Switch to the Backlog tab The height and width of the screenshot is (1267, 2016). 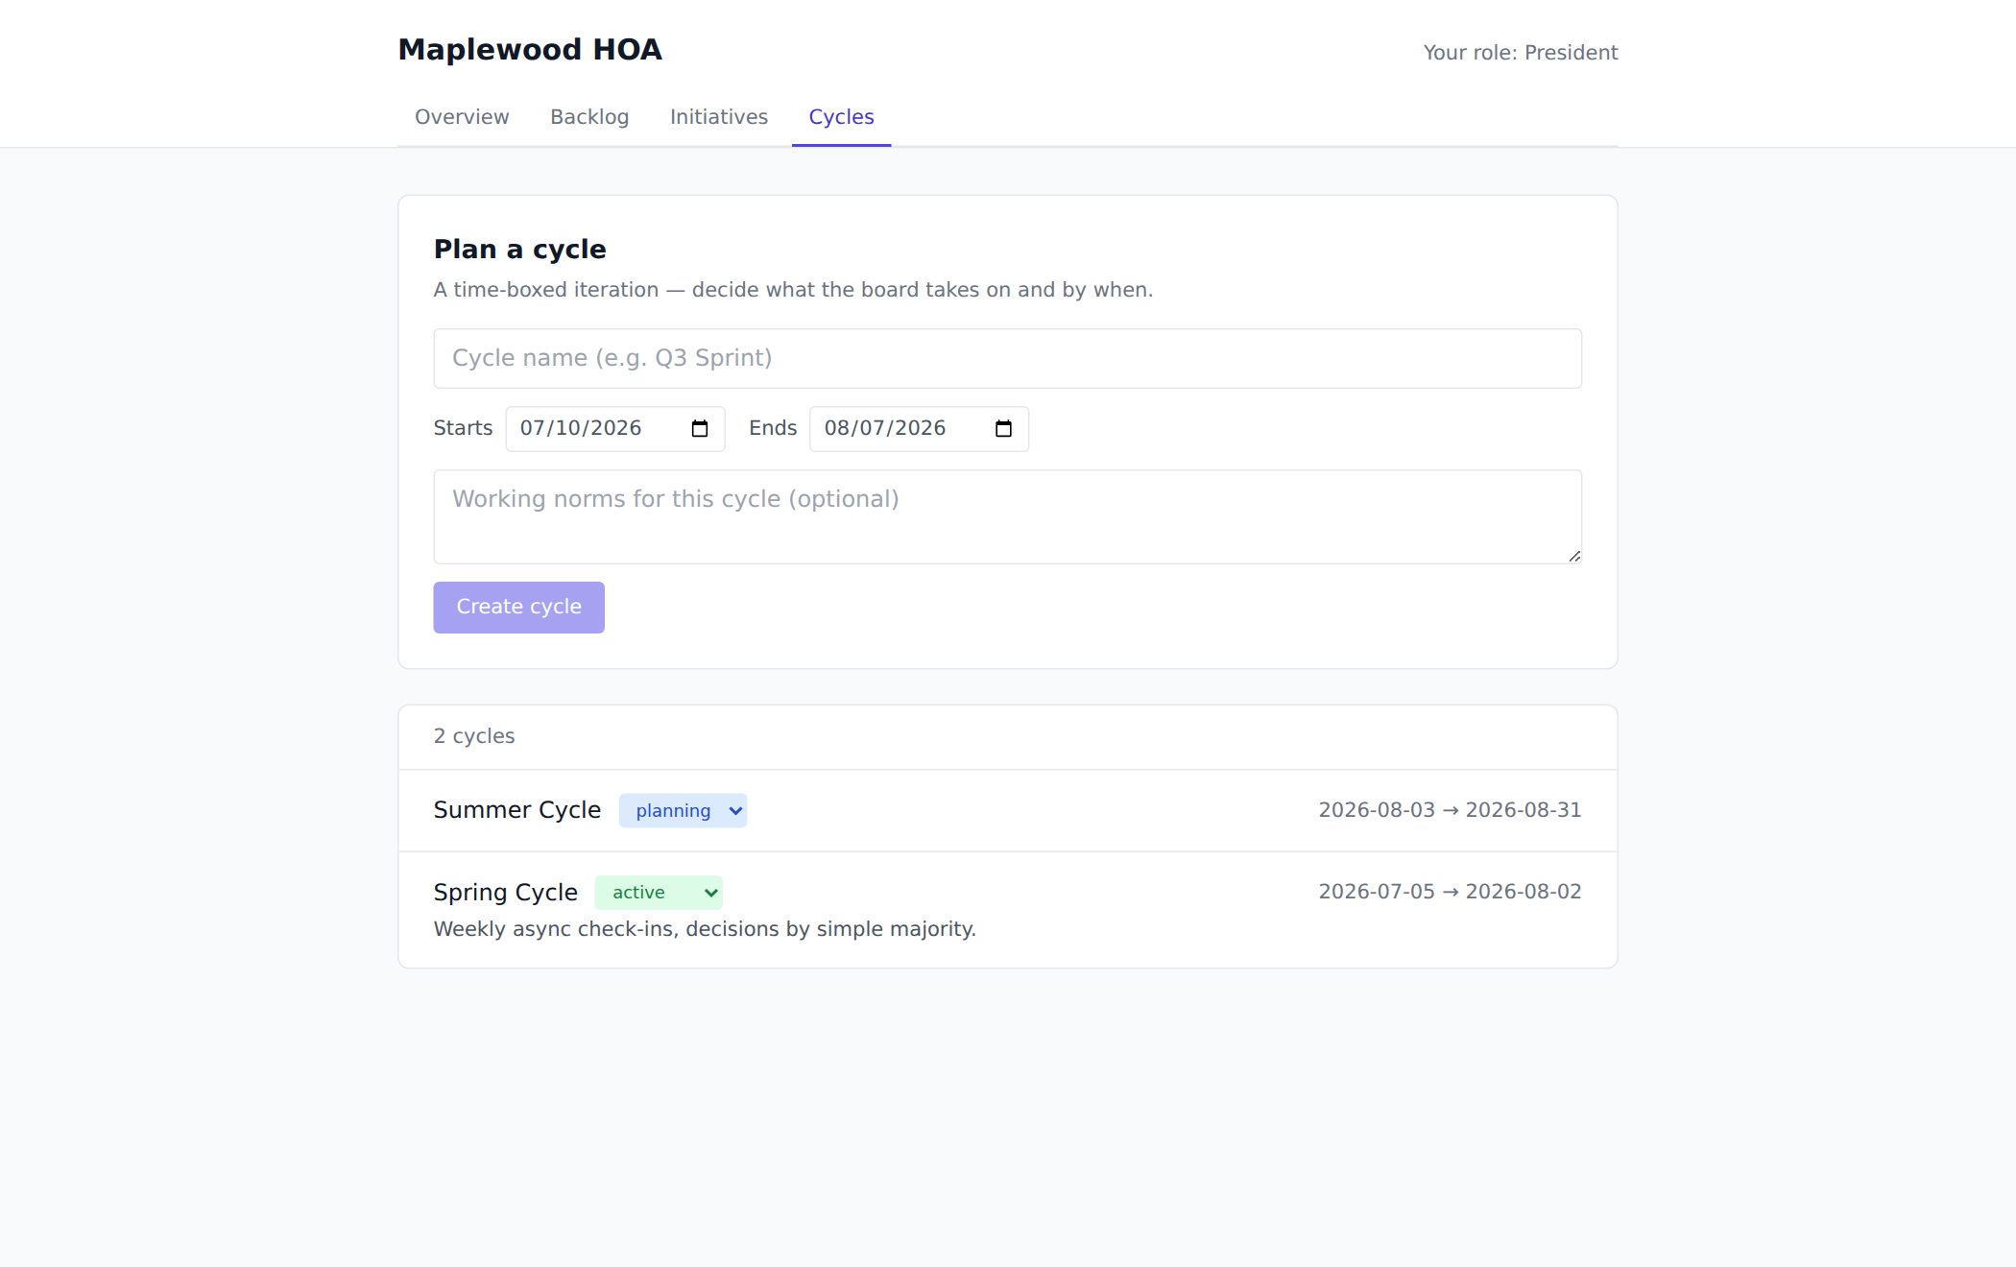[589, 117]
